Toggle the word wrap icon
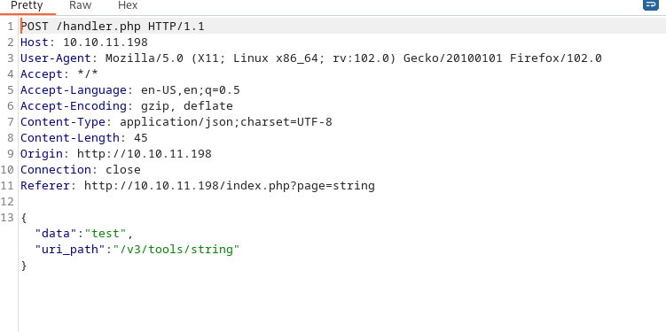Viewport: 666px width, 332px height. click(x=650, y=4)
